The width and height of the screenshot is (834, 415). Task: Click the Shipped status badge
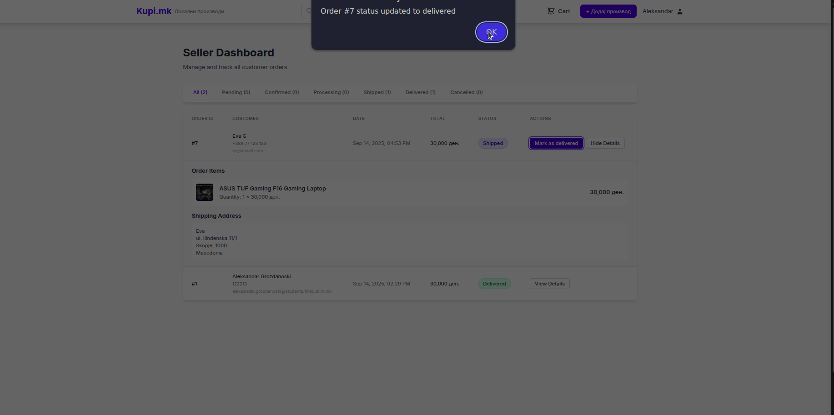(493, 143)
